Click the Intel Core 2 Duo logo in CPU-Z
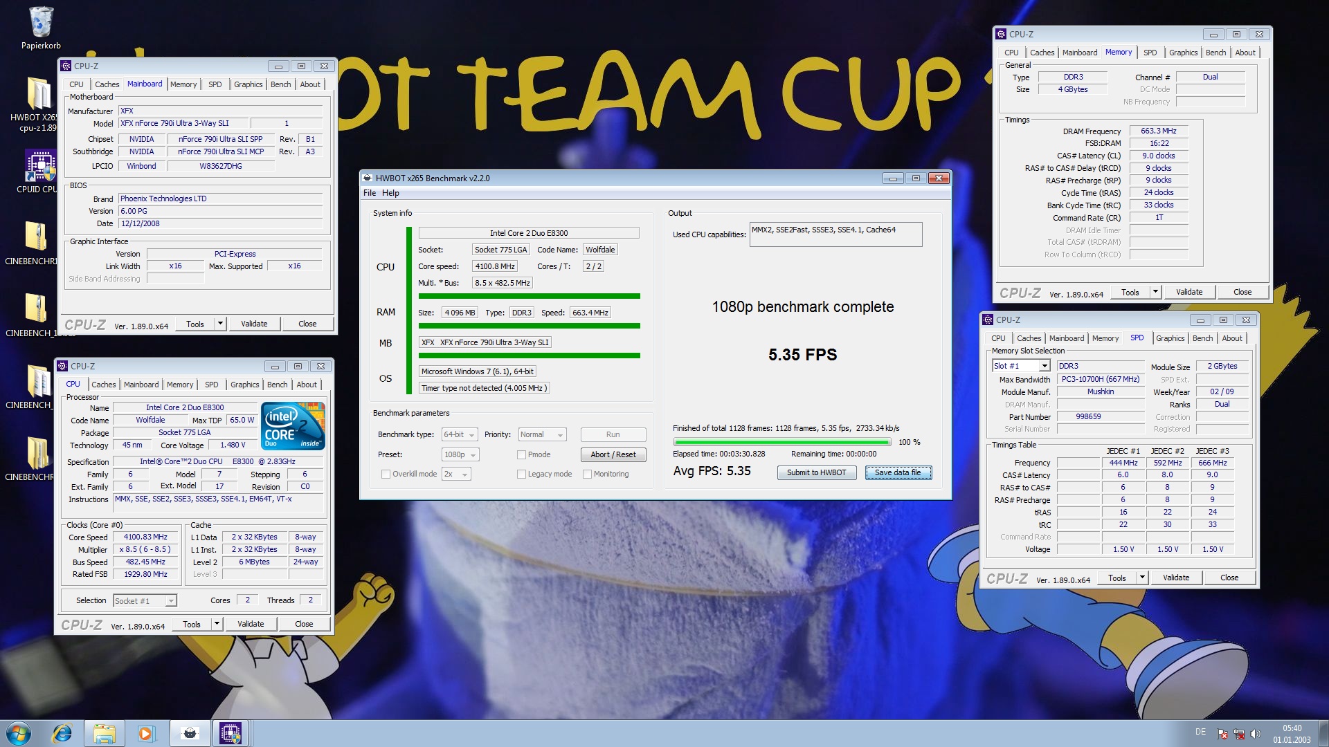Screen dimensions: 1329x747 point(293,426)
